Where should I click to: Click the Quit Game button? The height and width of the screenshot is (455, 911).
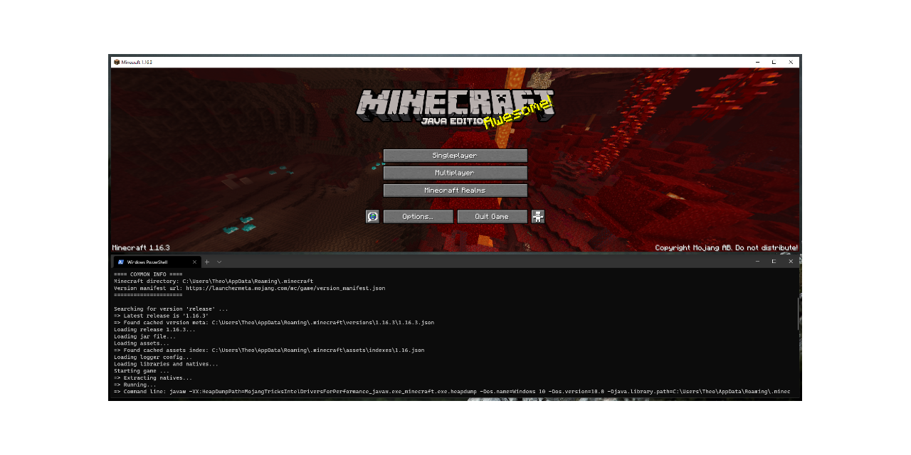tap(493, 217)
